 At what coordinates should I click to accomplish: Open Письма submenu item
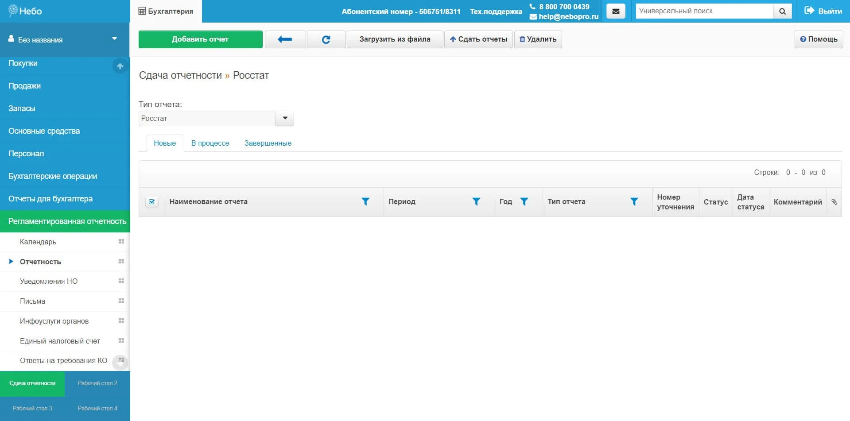[x=32, y=301]
